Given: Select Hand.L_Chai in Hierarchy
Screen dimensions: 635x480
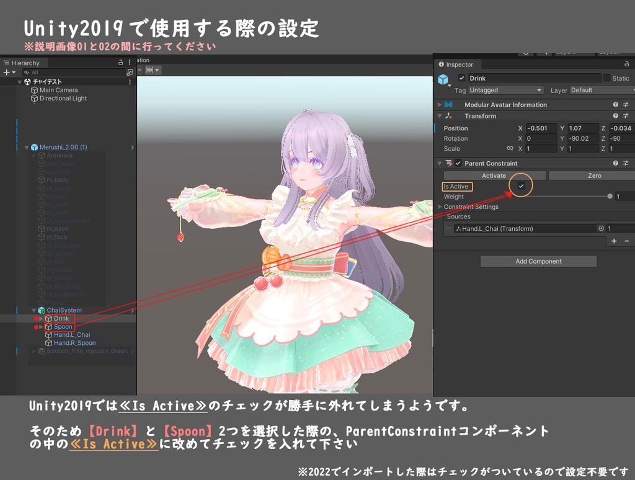Looking at the screenshot, I should pos(72,335).
